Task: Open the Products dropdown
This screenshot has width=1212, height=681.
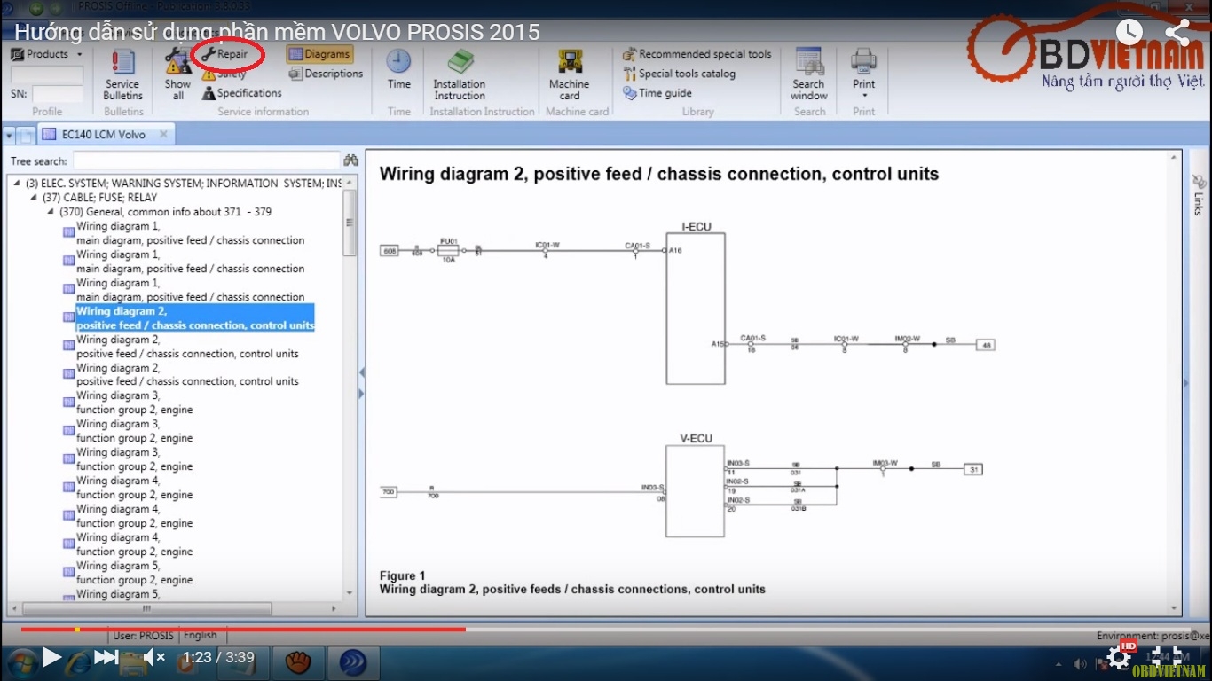Action: [x=46, y=54]
